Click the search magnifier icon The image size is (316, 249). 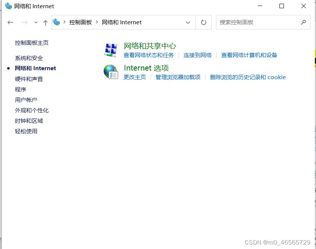click(304, 22)
